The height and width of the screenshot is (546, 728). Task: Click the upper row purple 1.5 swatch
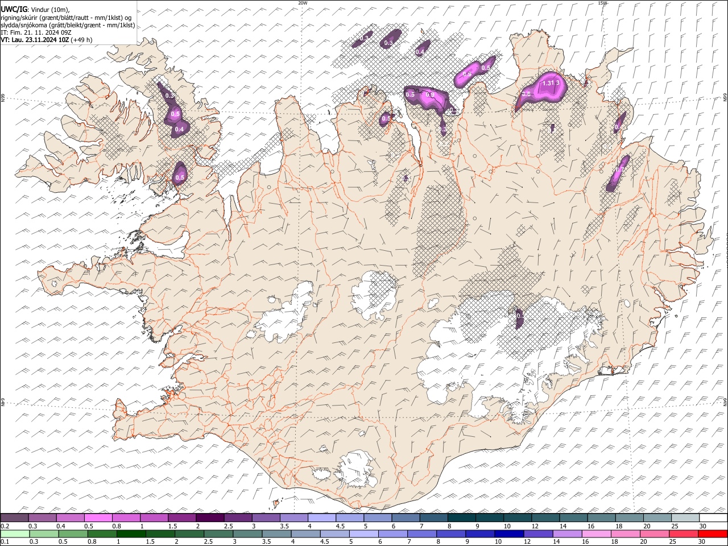pyautogui.click(x=182, y=518)
